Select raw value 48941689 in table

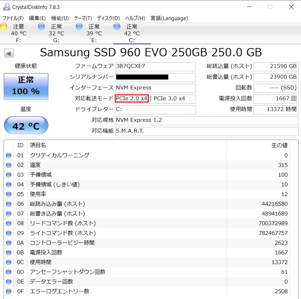click(x=274, y=214)
